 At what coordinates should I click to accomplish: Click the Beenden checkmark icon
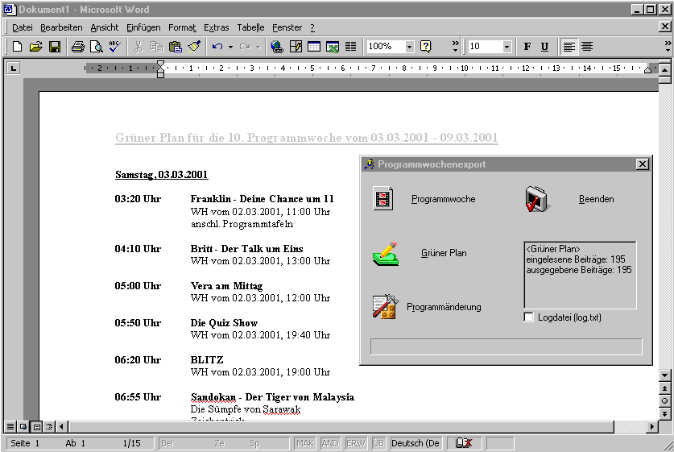coord(537,199)
